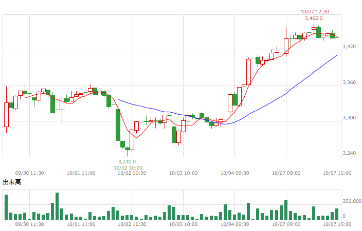Select the 3,240 price axis label
The height and width of the screenshot is (231, 362).
[x=349, y=153]
